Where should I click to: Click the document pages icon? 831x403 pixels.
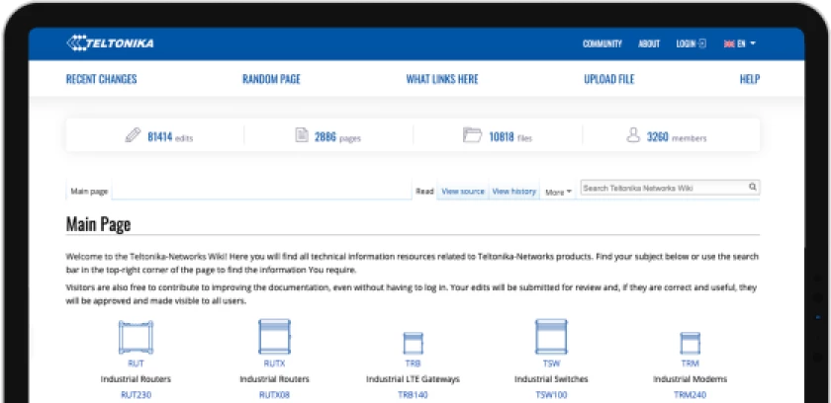302,135
